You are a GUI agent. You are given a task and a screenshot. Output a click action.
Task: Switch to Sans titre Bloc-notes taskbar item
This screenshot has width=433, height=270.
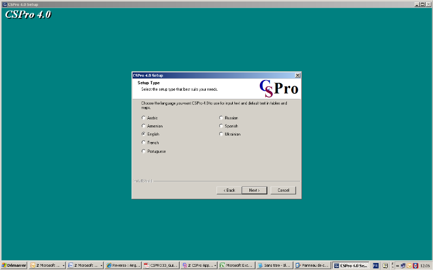tap(274, 265)
